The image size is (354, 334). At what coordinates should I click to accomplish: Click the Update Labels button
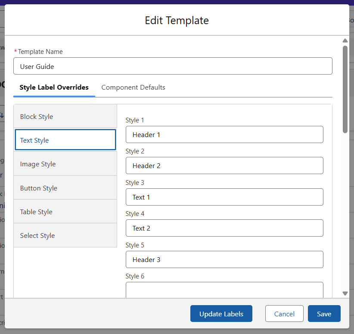[x=221, y=314]
